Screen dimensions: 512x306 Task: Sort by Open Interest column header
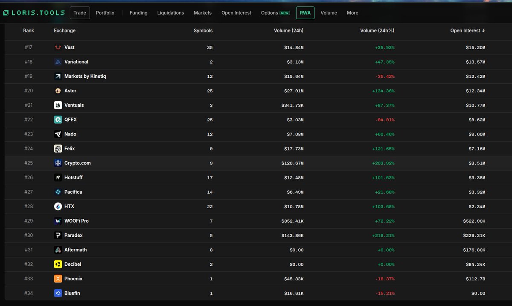coord(468,31)
